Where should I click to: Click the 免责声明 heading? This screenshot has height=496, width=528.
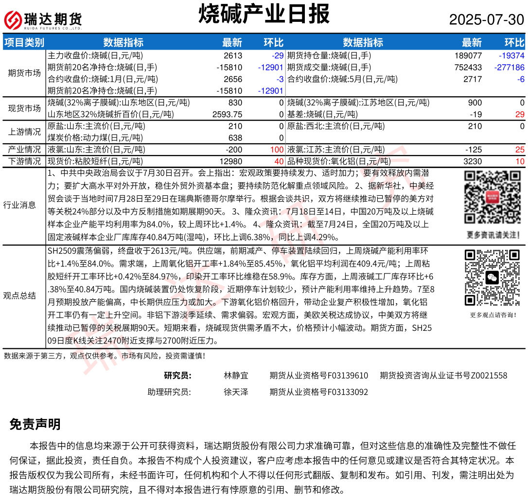35,425
